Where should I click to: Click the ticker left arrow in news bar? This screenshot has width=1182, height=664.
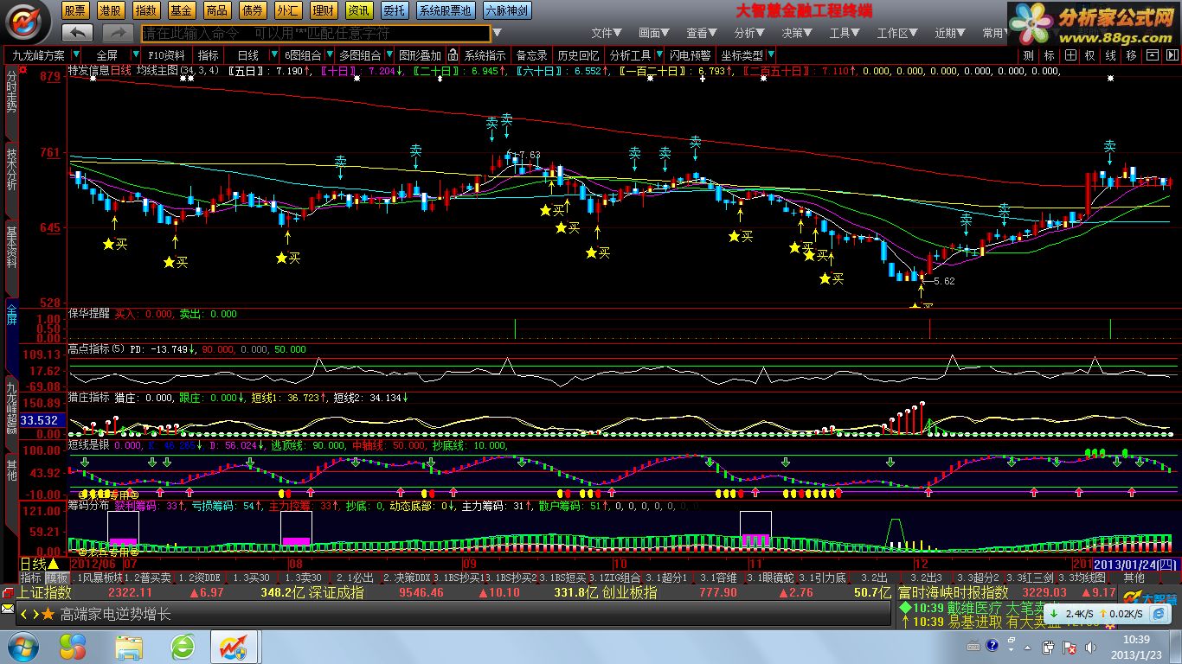tap(24, 615)
